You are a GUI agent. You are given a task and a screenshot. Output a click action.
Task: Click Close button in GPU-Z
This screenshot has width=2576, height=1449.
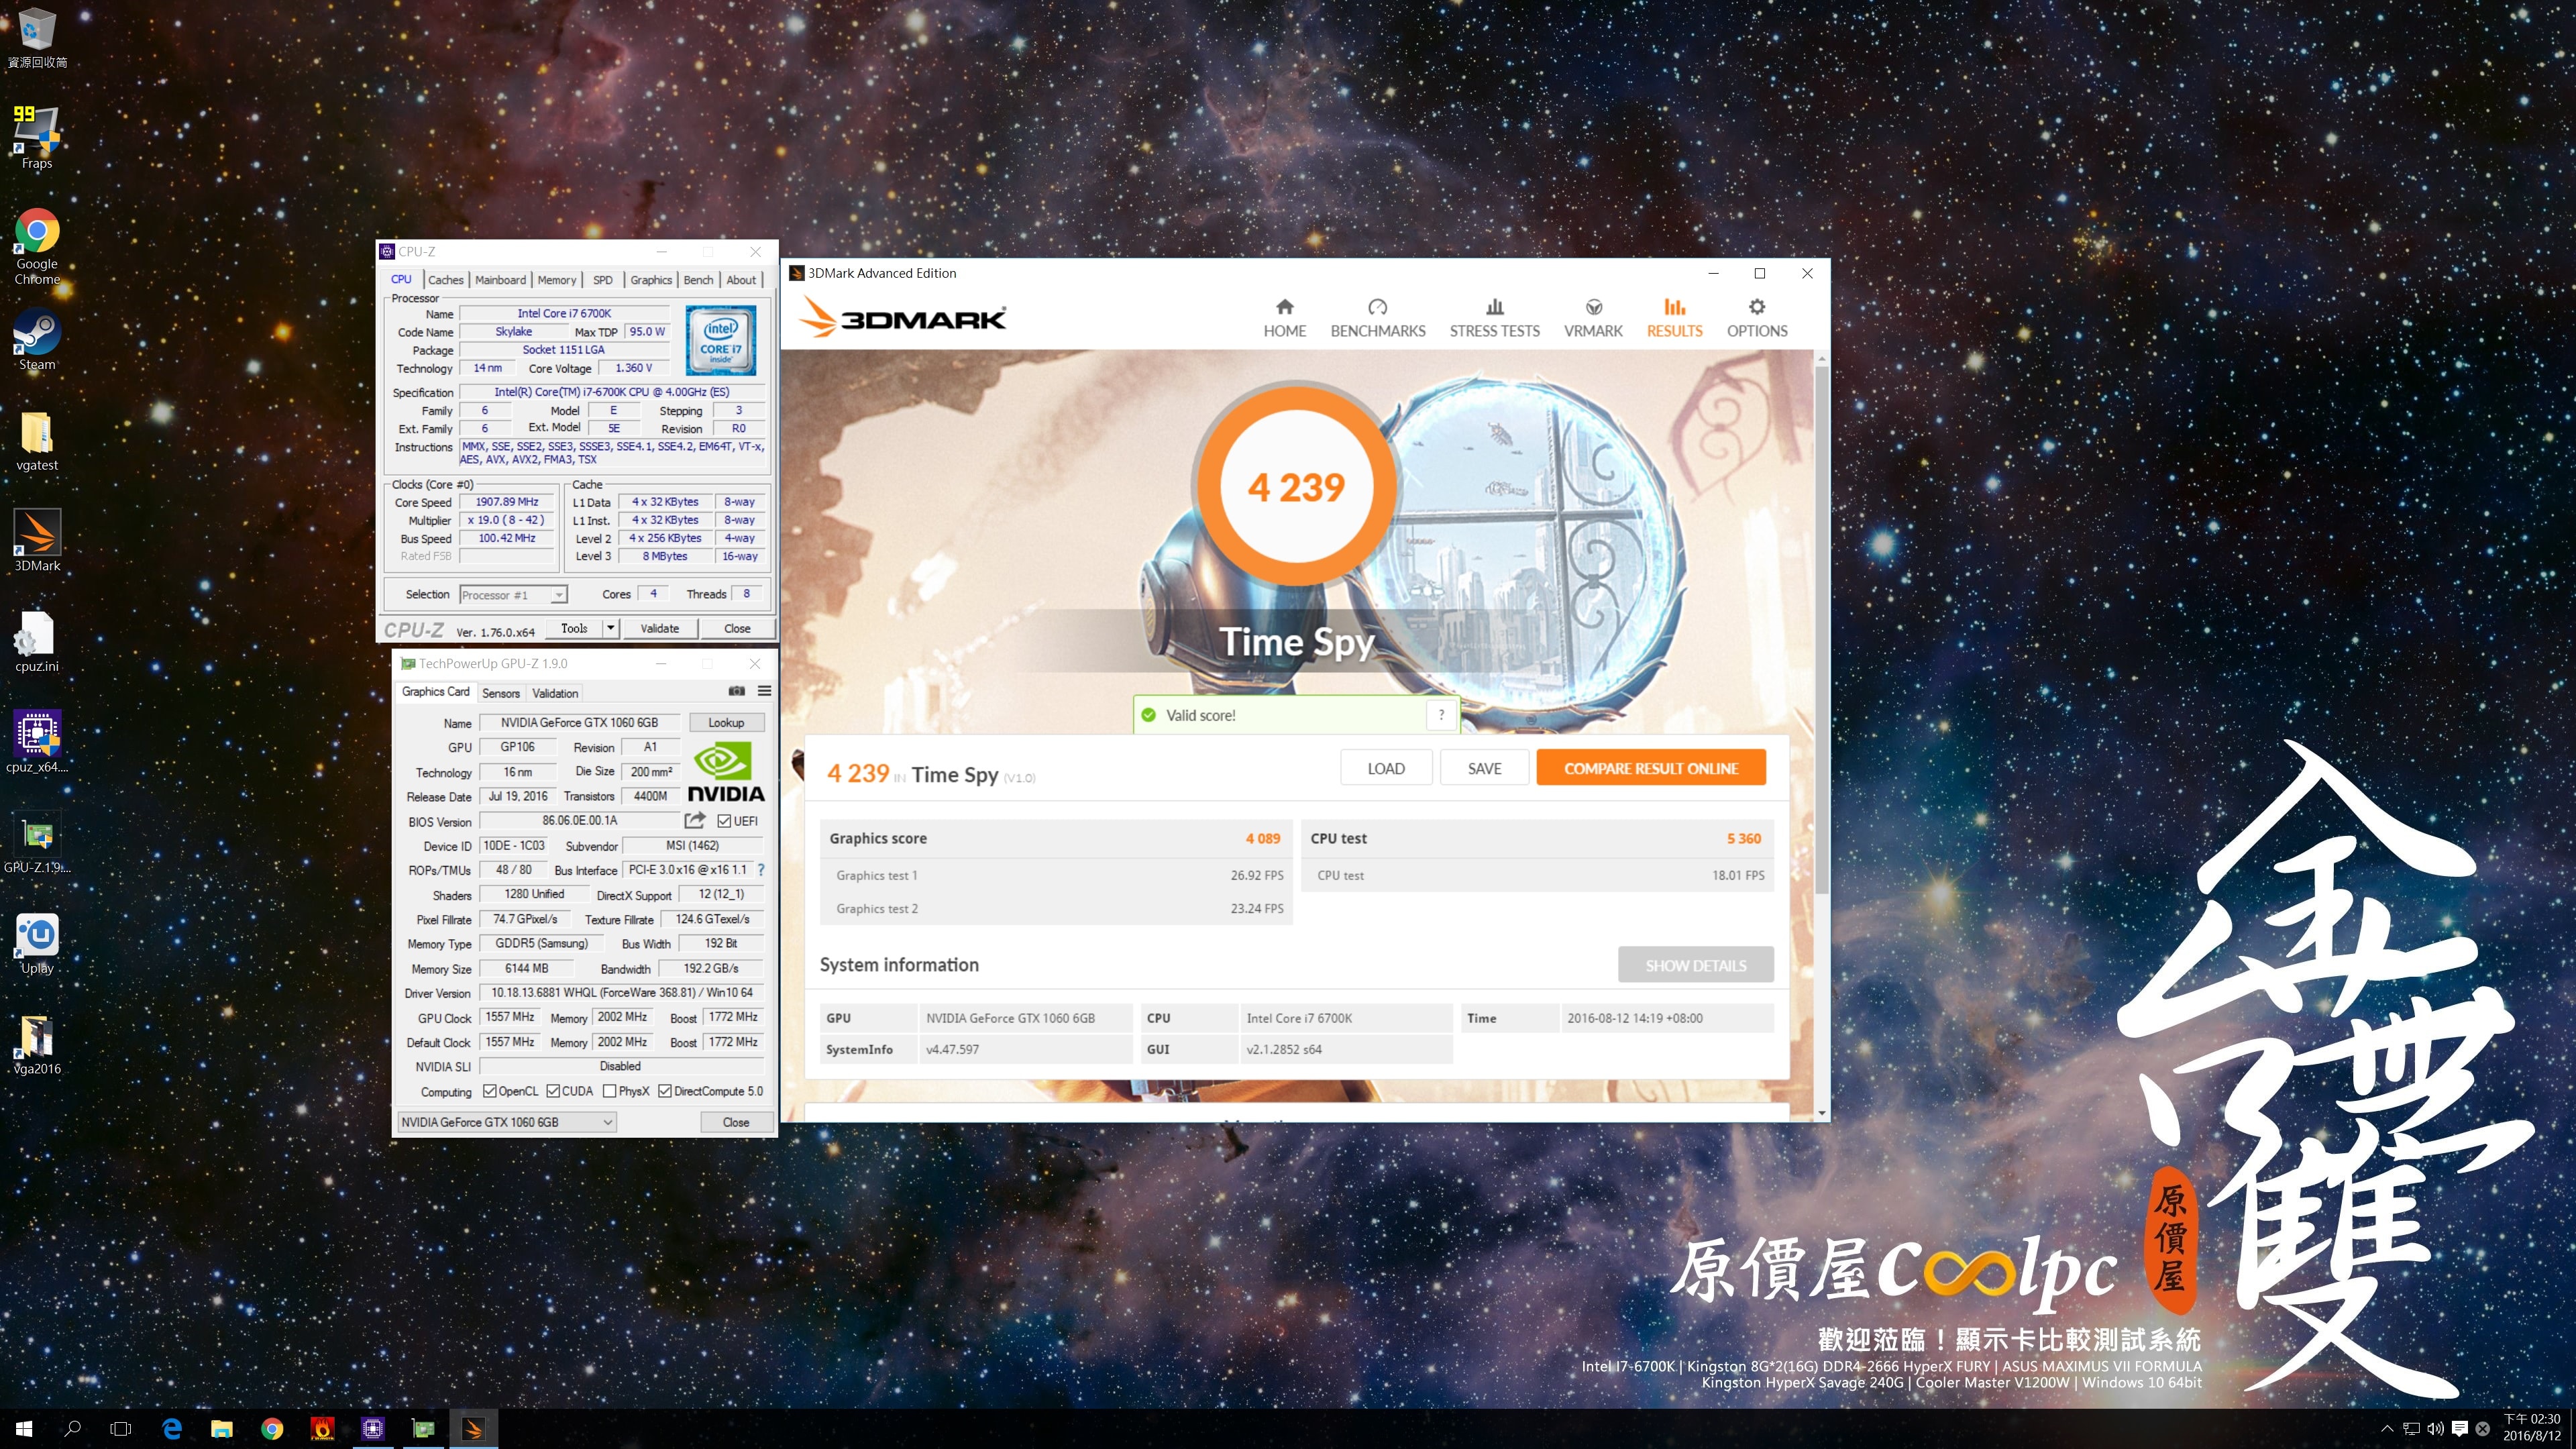tap(736, 1122)
